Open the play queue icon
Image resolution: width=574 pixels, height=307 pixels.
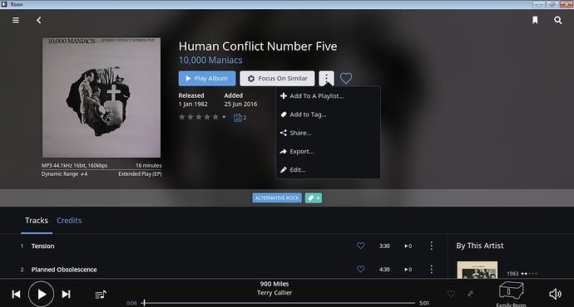click(x=101, y=295)
